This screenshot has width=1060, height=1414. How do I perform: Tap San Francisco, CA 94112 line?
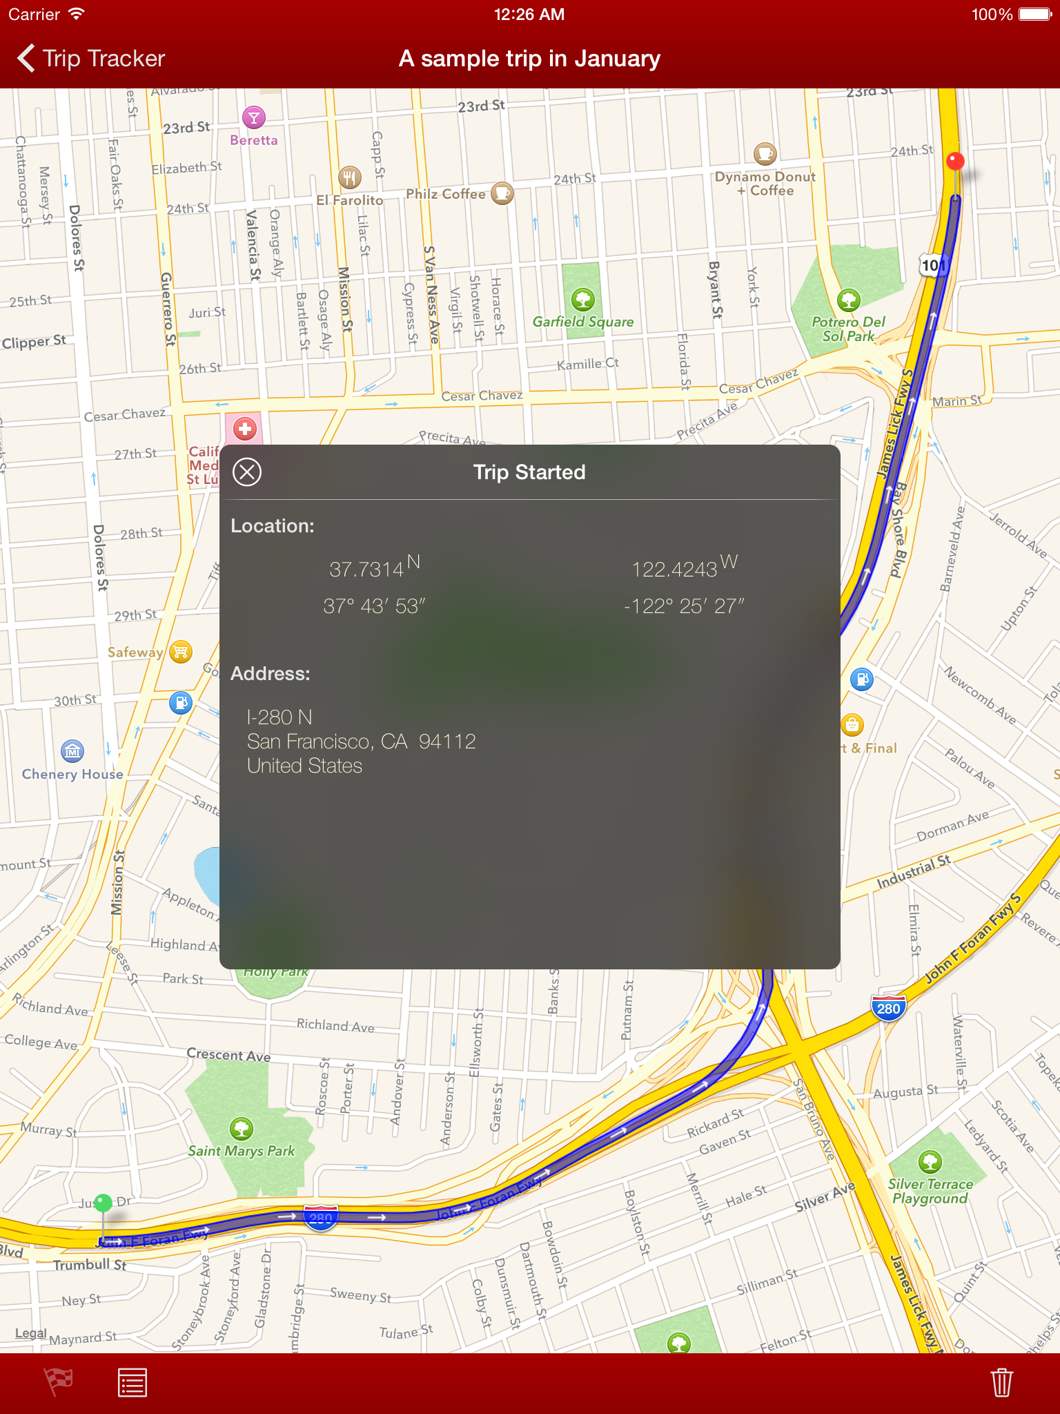pos(362,742)
